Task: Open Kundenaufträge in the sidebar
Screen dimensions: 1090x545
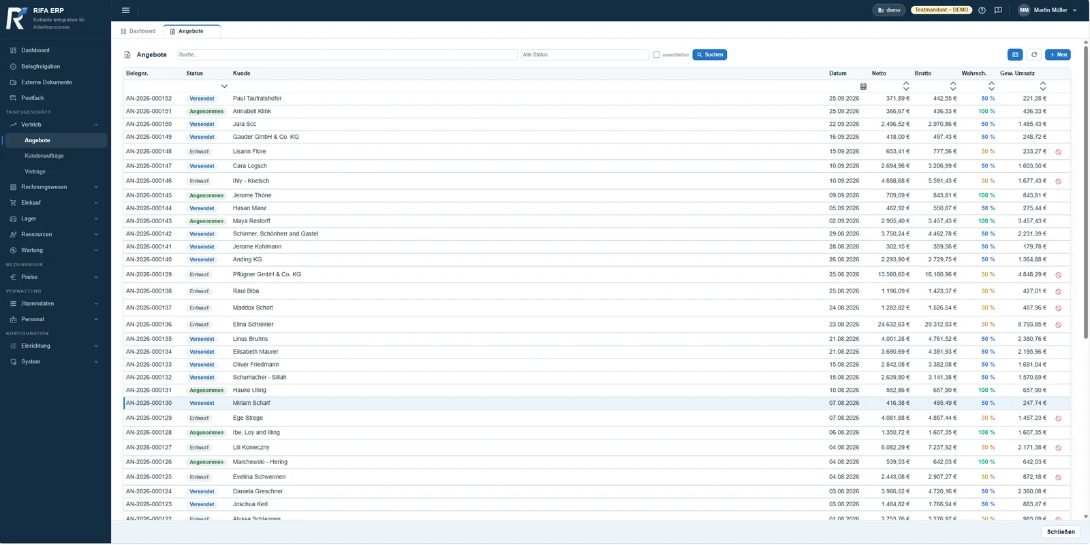Action: coord(44,156)
